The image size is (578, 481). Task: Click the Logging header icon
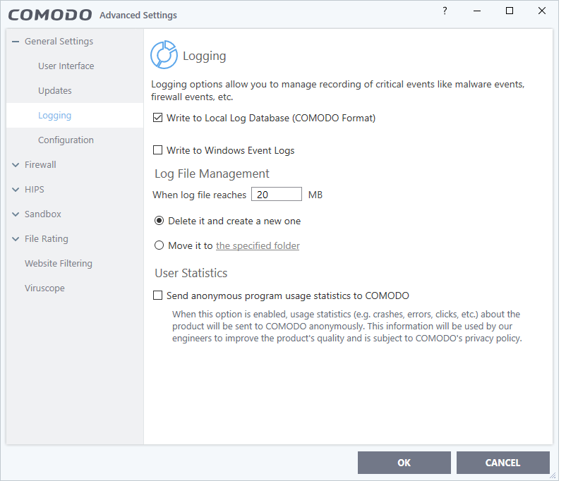coord(164,55)
